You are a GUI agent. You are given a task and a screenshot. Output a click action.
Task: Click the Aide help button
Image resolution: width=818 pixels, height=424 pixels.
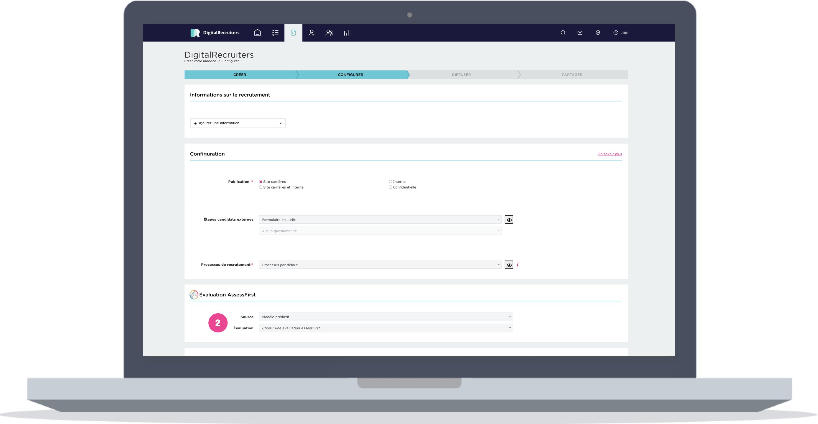click(620, 33)
